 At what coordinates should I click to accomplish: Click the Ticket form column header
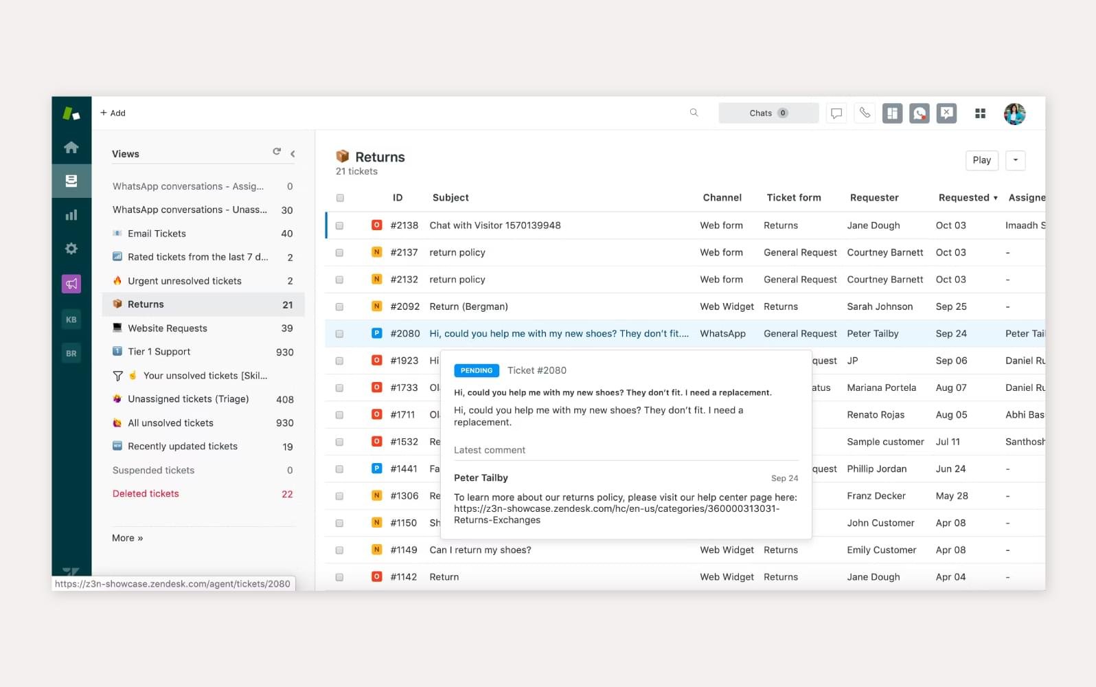[794, 197]
